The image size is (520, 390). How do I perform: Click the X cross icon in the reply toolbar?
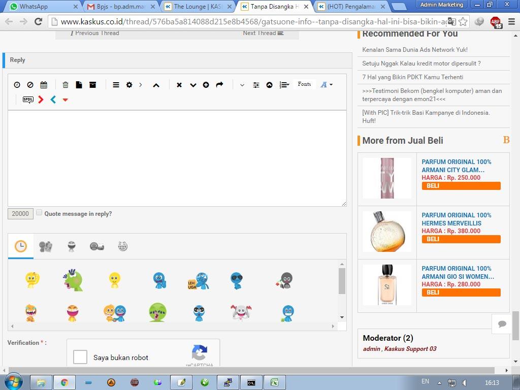179,85
